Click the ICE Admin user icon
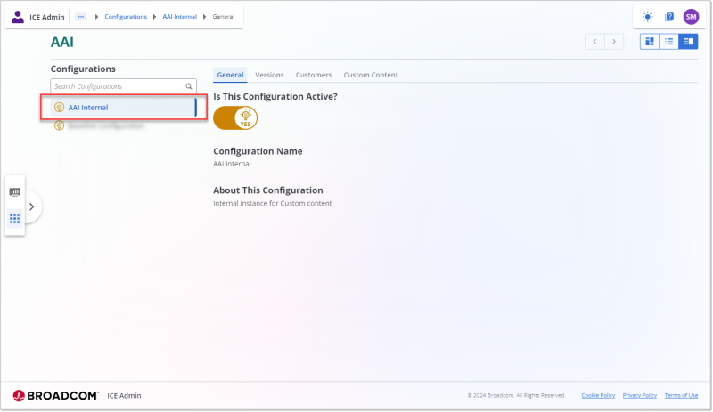The width and height of the screenshot is (713, 412). click(x=18, y=17)
